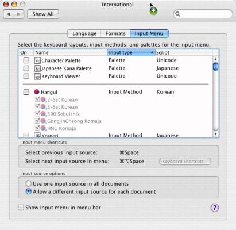Click the Character Palette icon

[37, 60]
